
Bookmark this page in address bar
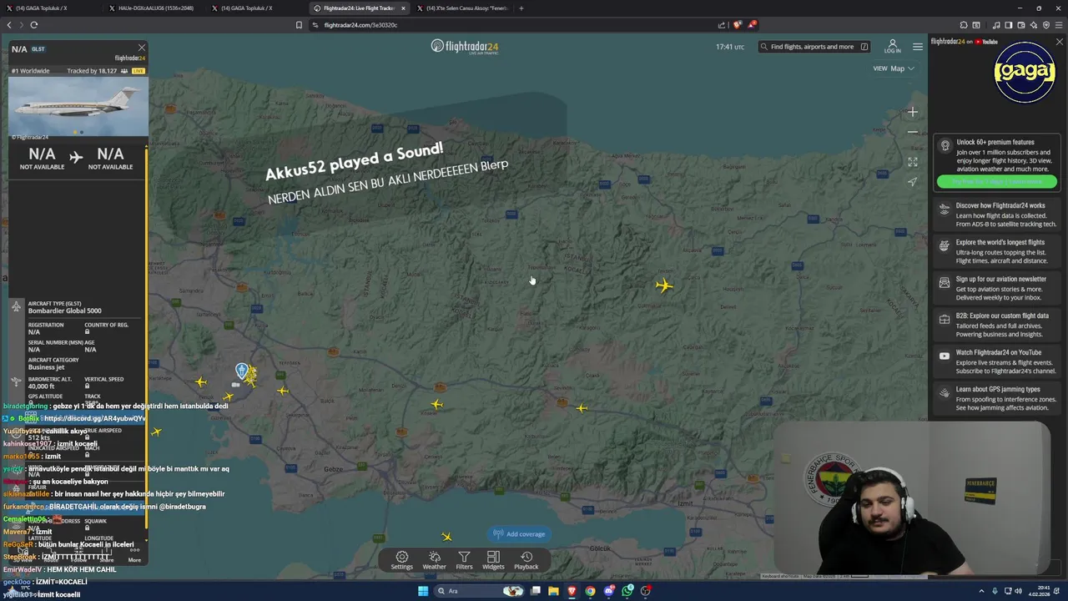point(299,25)
